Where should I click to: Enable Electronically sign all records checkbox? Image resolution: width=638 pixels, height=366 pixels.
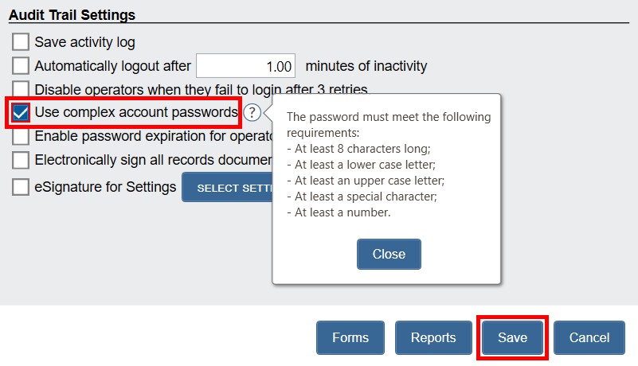coord(21,160)
